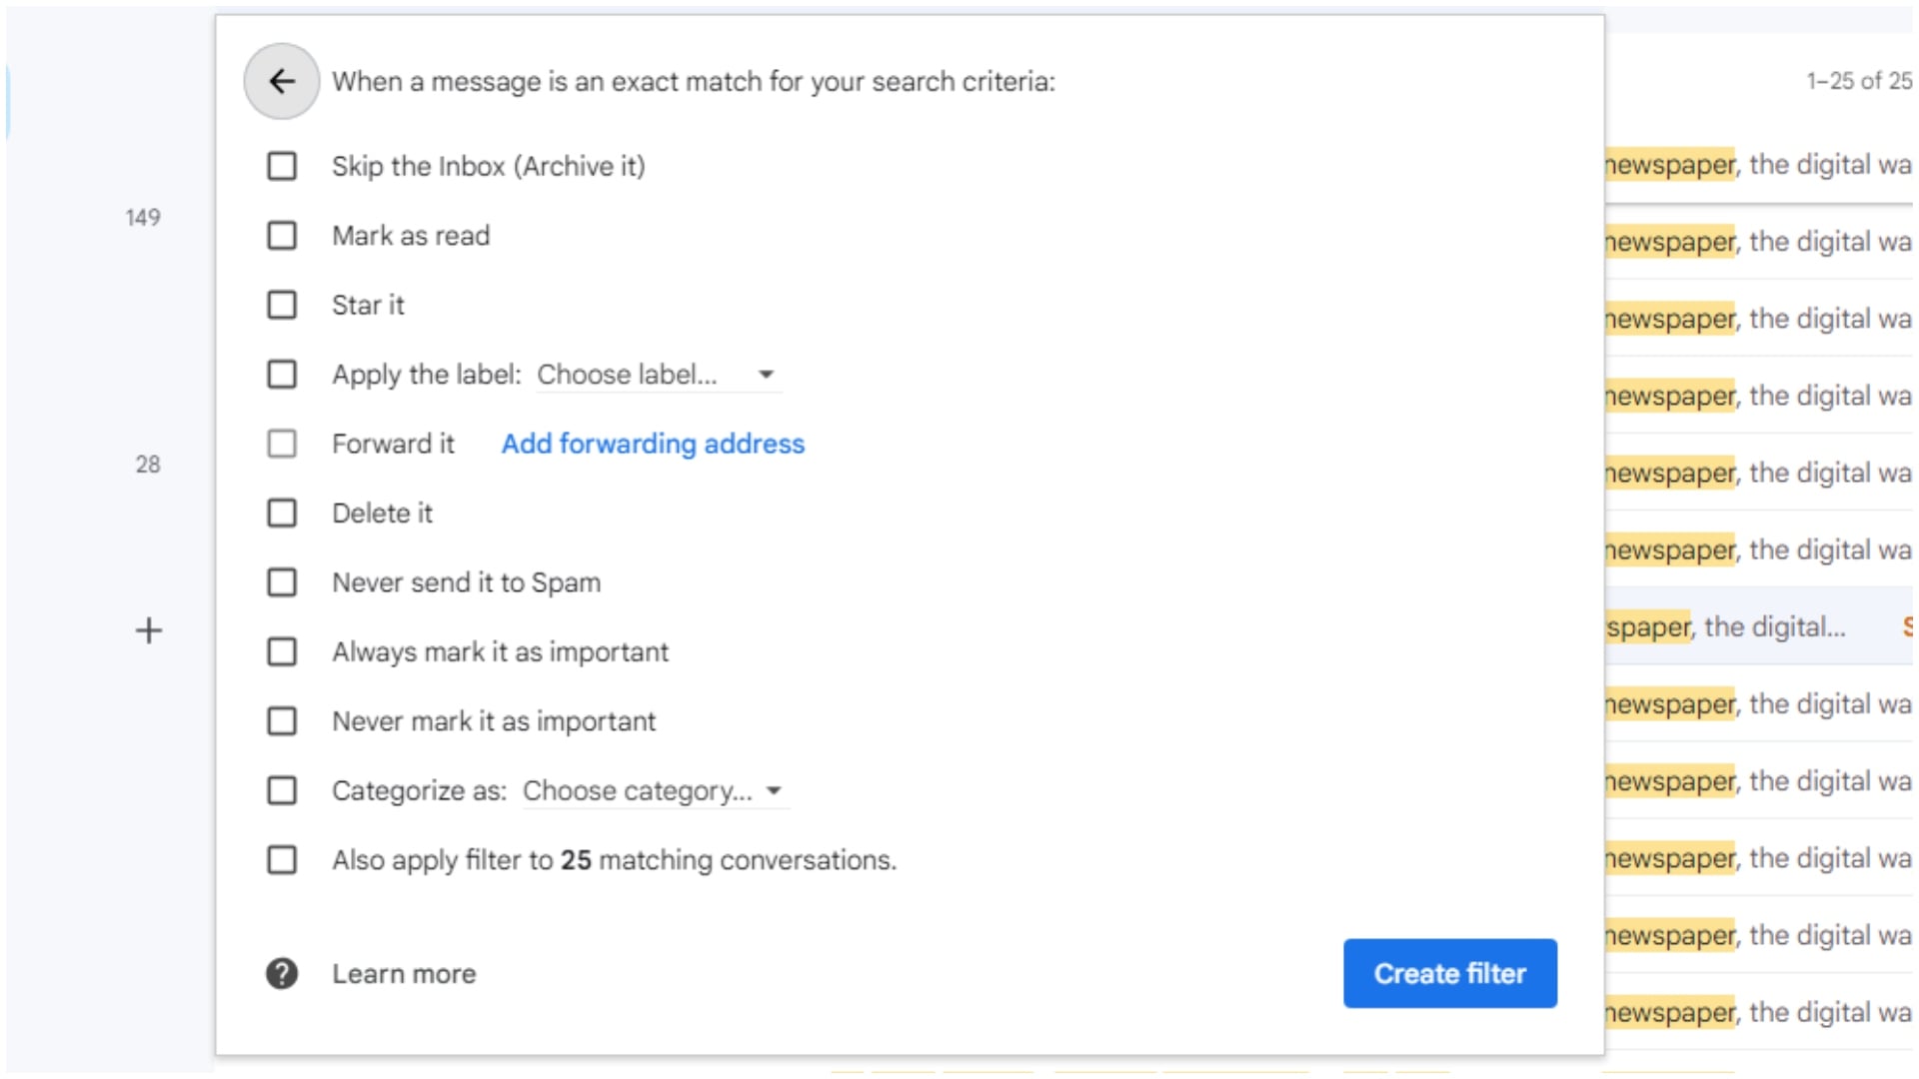Screen dimensions: 1919x1079
Task: Enable the Categorize as checkbox
Action: click(x=282, y=791)
